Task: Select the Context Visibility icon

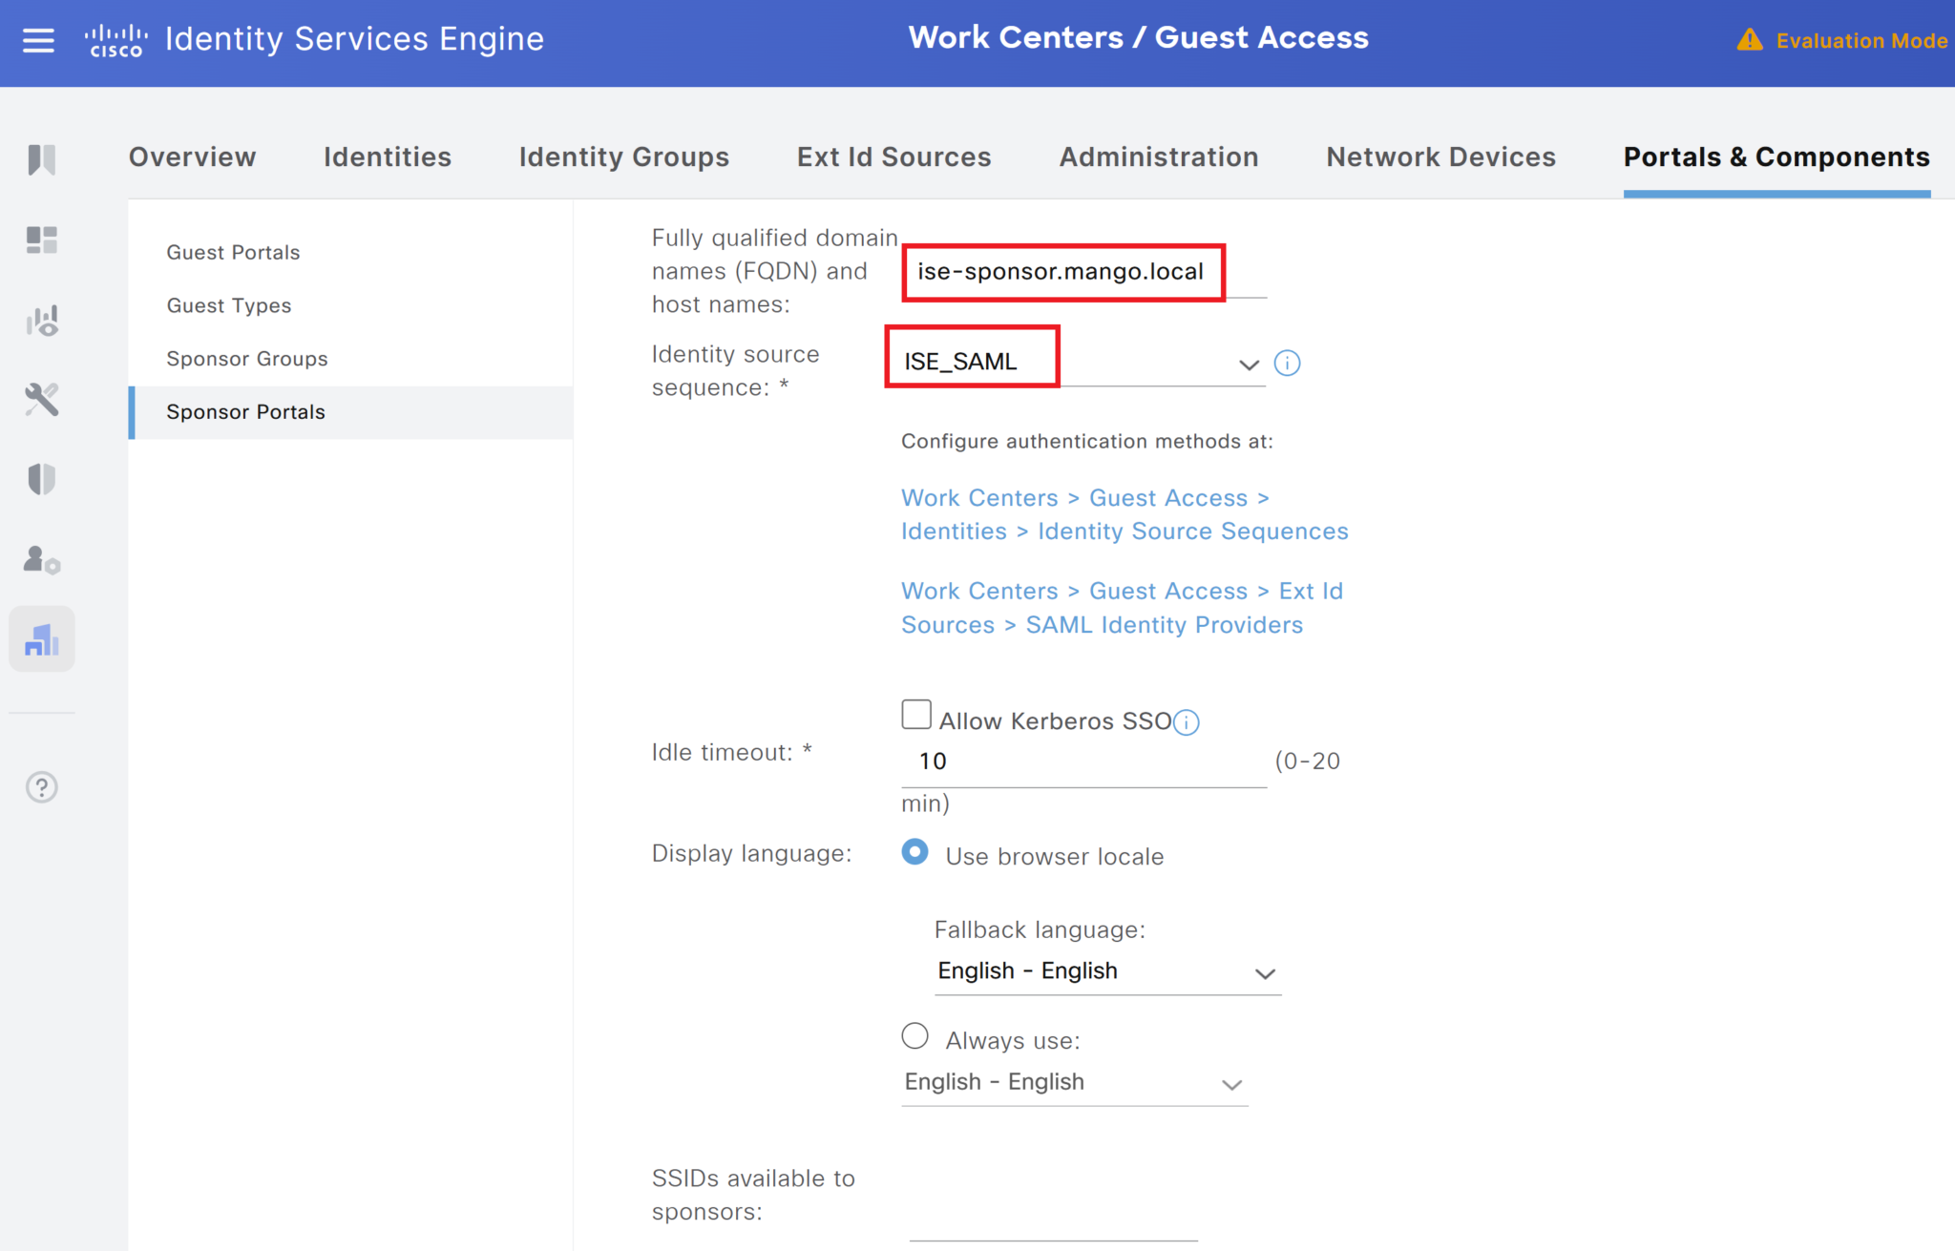Action: [41, 321]
